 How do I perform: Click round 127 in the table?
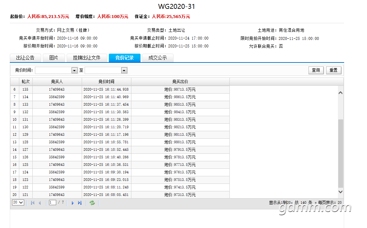[x=25, y=149]
